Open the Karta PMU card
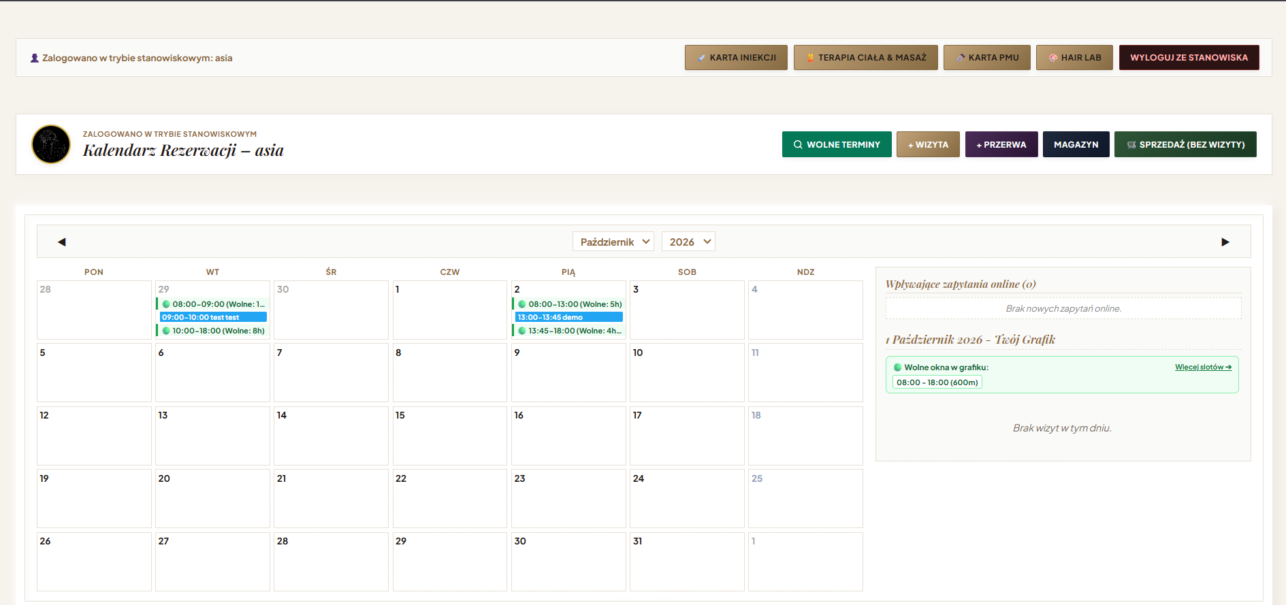 pyautogui.click(x=986, y=58)
